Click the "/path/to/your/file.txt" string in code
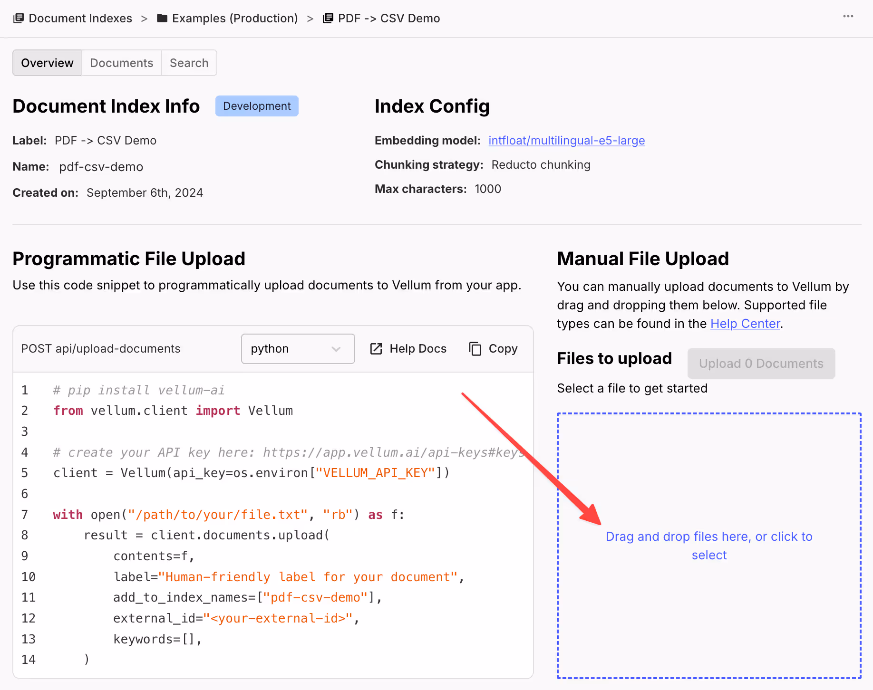 (x=218, y=515)
